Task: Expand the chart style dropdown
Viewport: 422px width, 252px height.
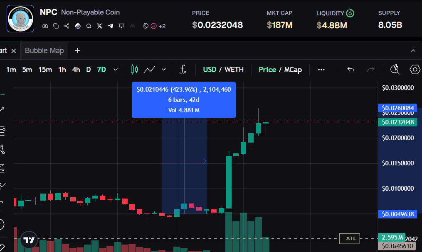Action: click(164, 70)
